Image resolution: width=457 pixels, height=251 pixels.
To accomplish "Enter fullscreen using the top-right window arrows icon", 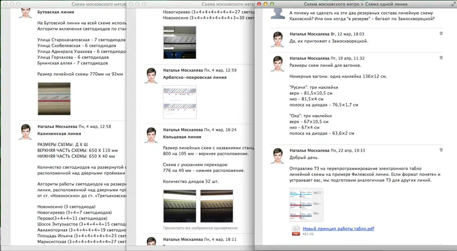I will point(452,4).
